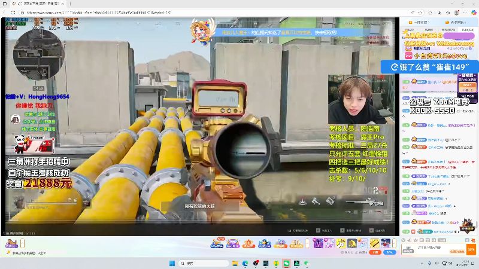Screen dimensions: 479x269
Task: Open sixth activity icon in gift bar
Action: (x=296, y=243)
